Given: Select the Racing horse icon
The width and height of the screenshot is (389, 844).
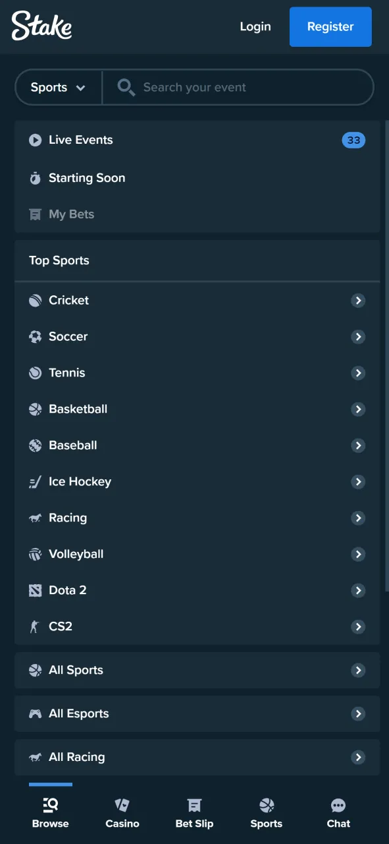Looking at the screenshot, I should pyautogui.click(x=36, y=518).
